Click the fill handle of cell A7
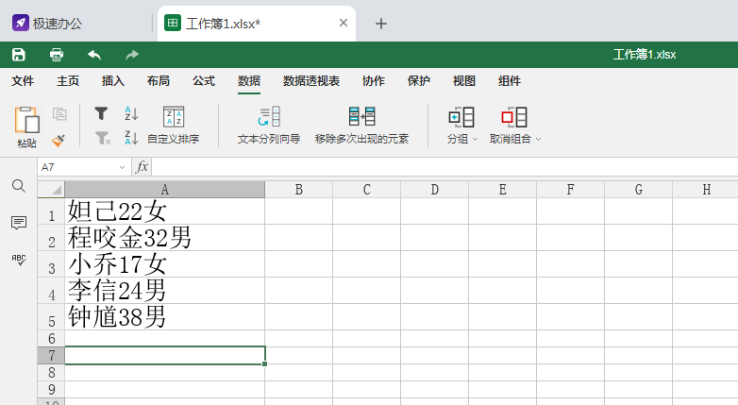Image resolution: width=738 pixels, height=405 pixels. tap(265, 363)
